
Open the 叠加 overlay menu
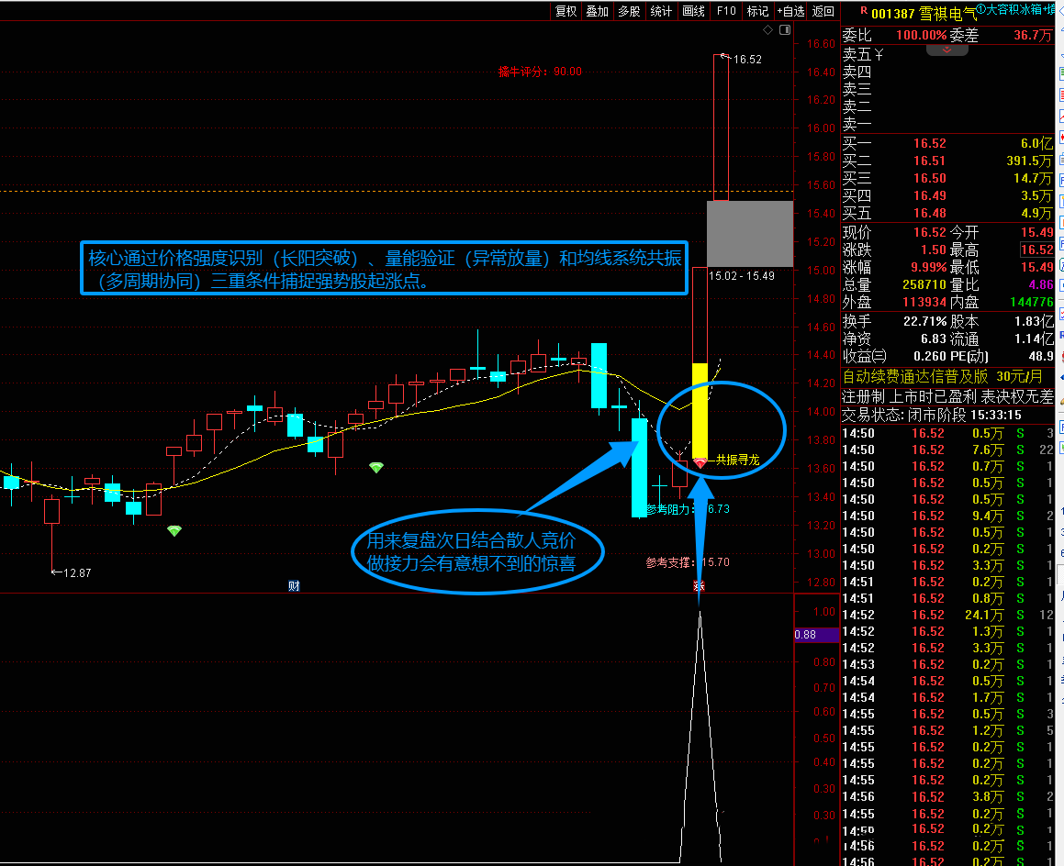(x=598, y=11)
